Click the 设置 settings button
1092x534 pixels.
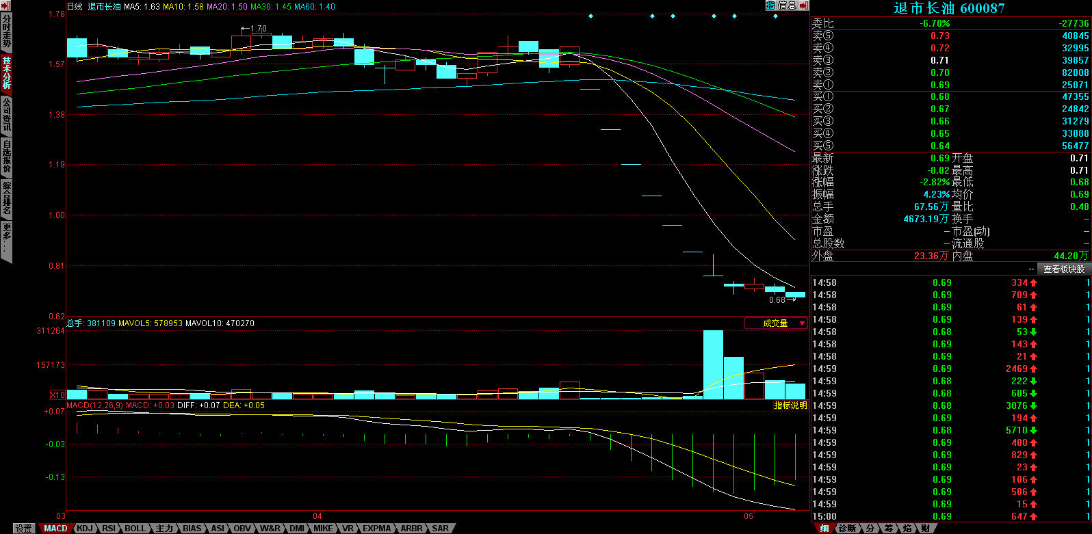[24, 529]
